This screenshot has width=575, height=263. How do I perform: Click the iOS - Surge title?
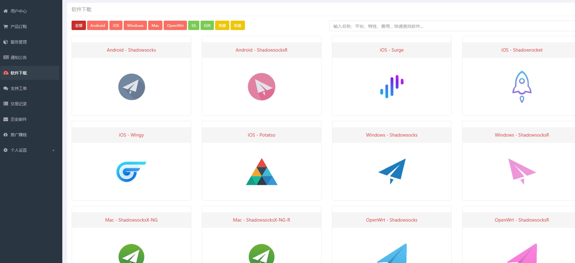(392, 50)
